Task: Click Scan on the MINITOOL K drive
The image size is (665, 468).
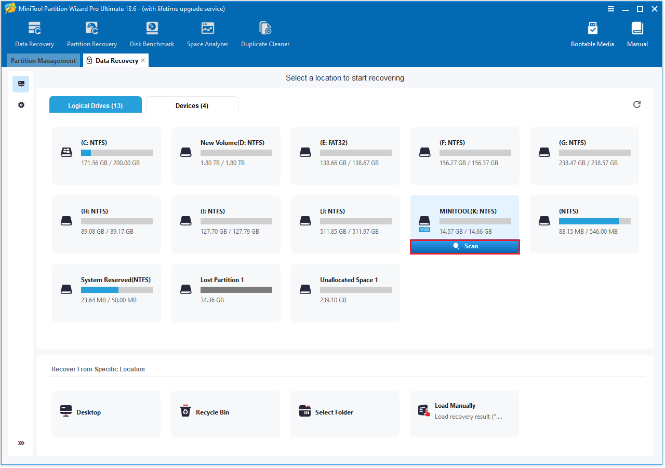Action: coord(465,246)
